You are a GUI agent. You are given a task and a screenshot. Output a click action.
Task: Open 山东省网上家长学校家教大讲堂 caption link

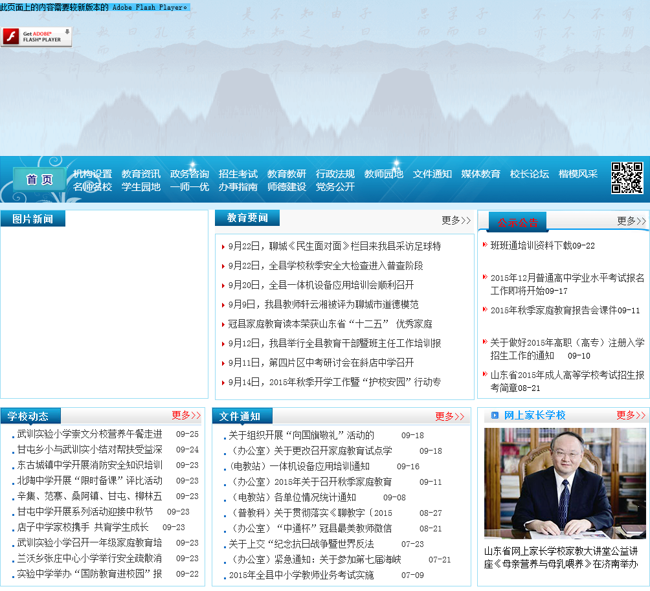(x=561, y=557)
